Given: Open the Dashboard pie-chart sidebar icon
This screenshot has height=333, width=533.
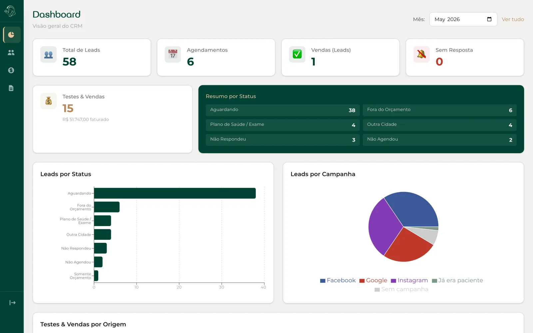Looking at the screenshot, I should coord(12,35).
